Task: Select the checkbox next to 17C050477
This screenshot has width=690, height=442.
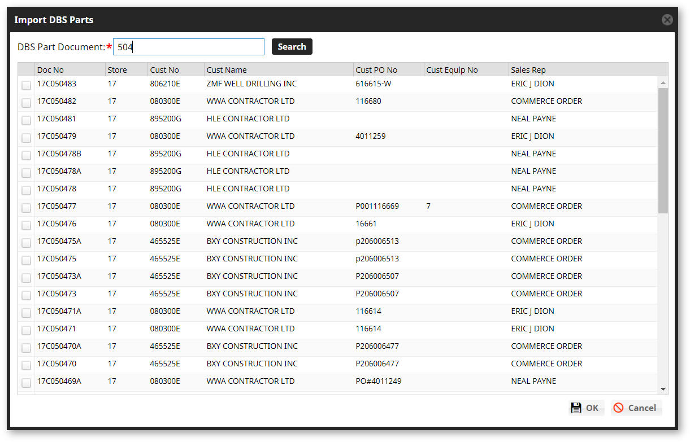Action: pos(26,208)
